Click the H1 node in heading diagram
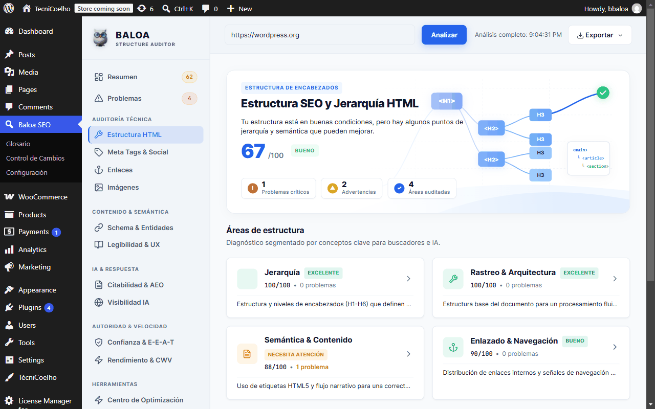The image size is (655, 409). (447, 101)
